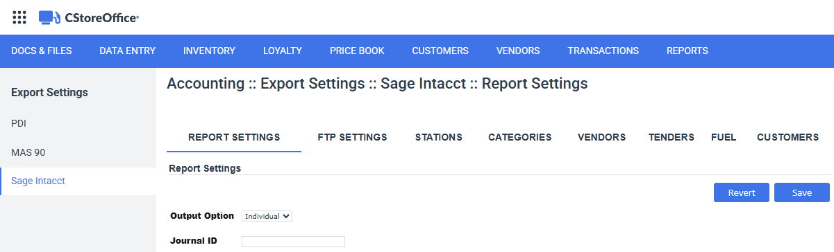Click the CStoreOffice logo

(x=89, y=18)
